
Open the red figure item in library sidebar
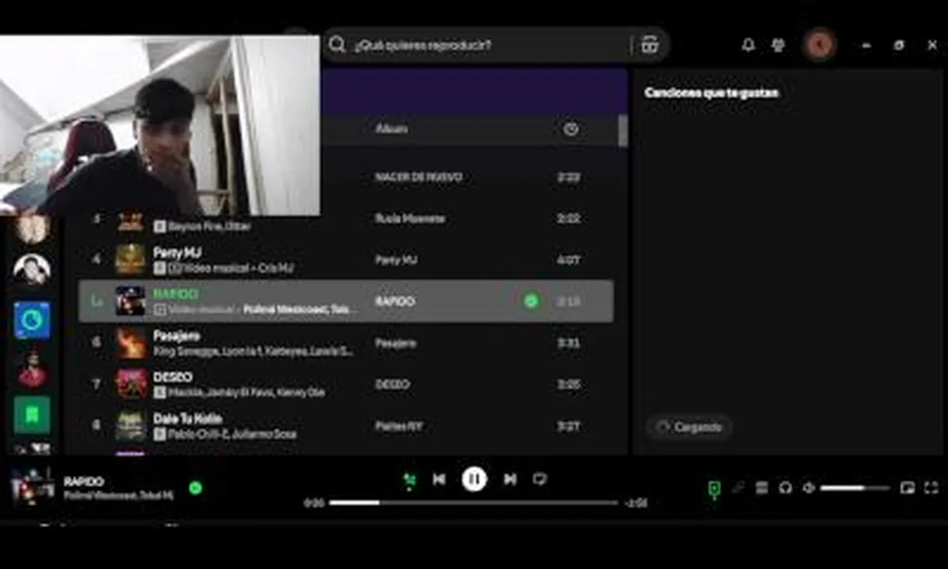point(32,368)
